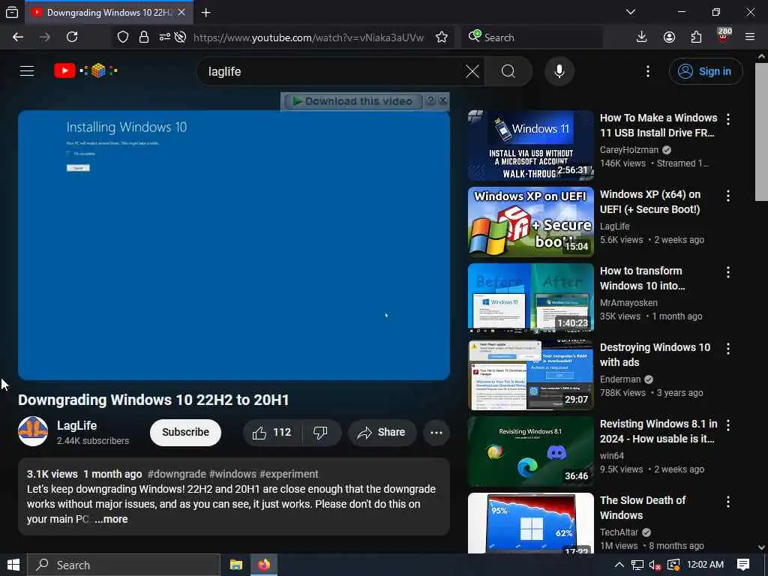Focus the Firefox address bar URL
Image resolution: width=768 pixels, height=576 pixels.
308,37
